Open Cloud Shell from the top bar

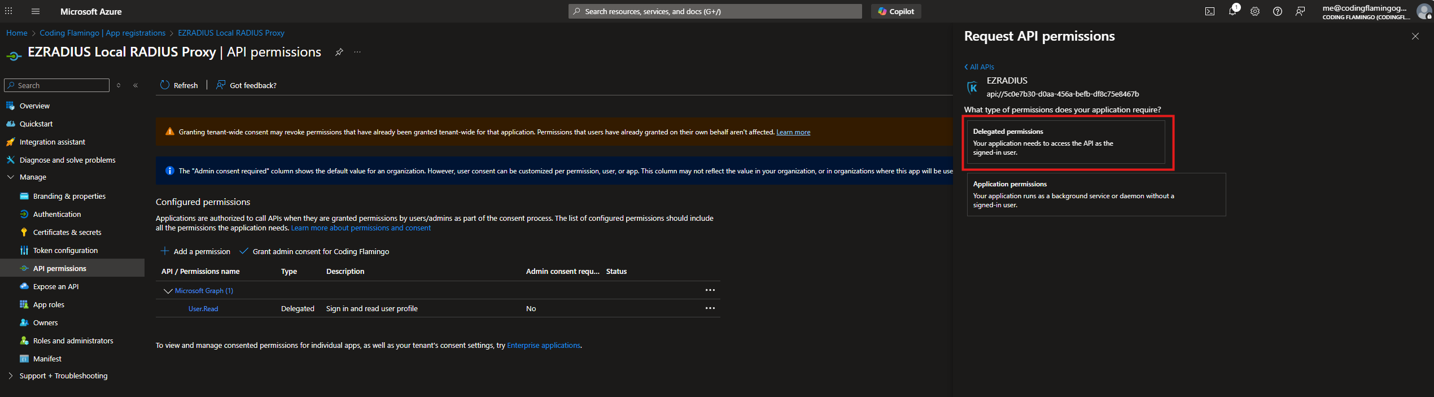click(1209, 11)
